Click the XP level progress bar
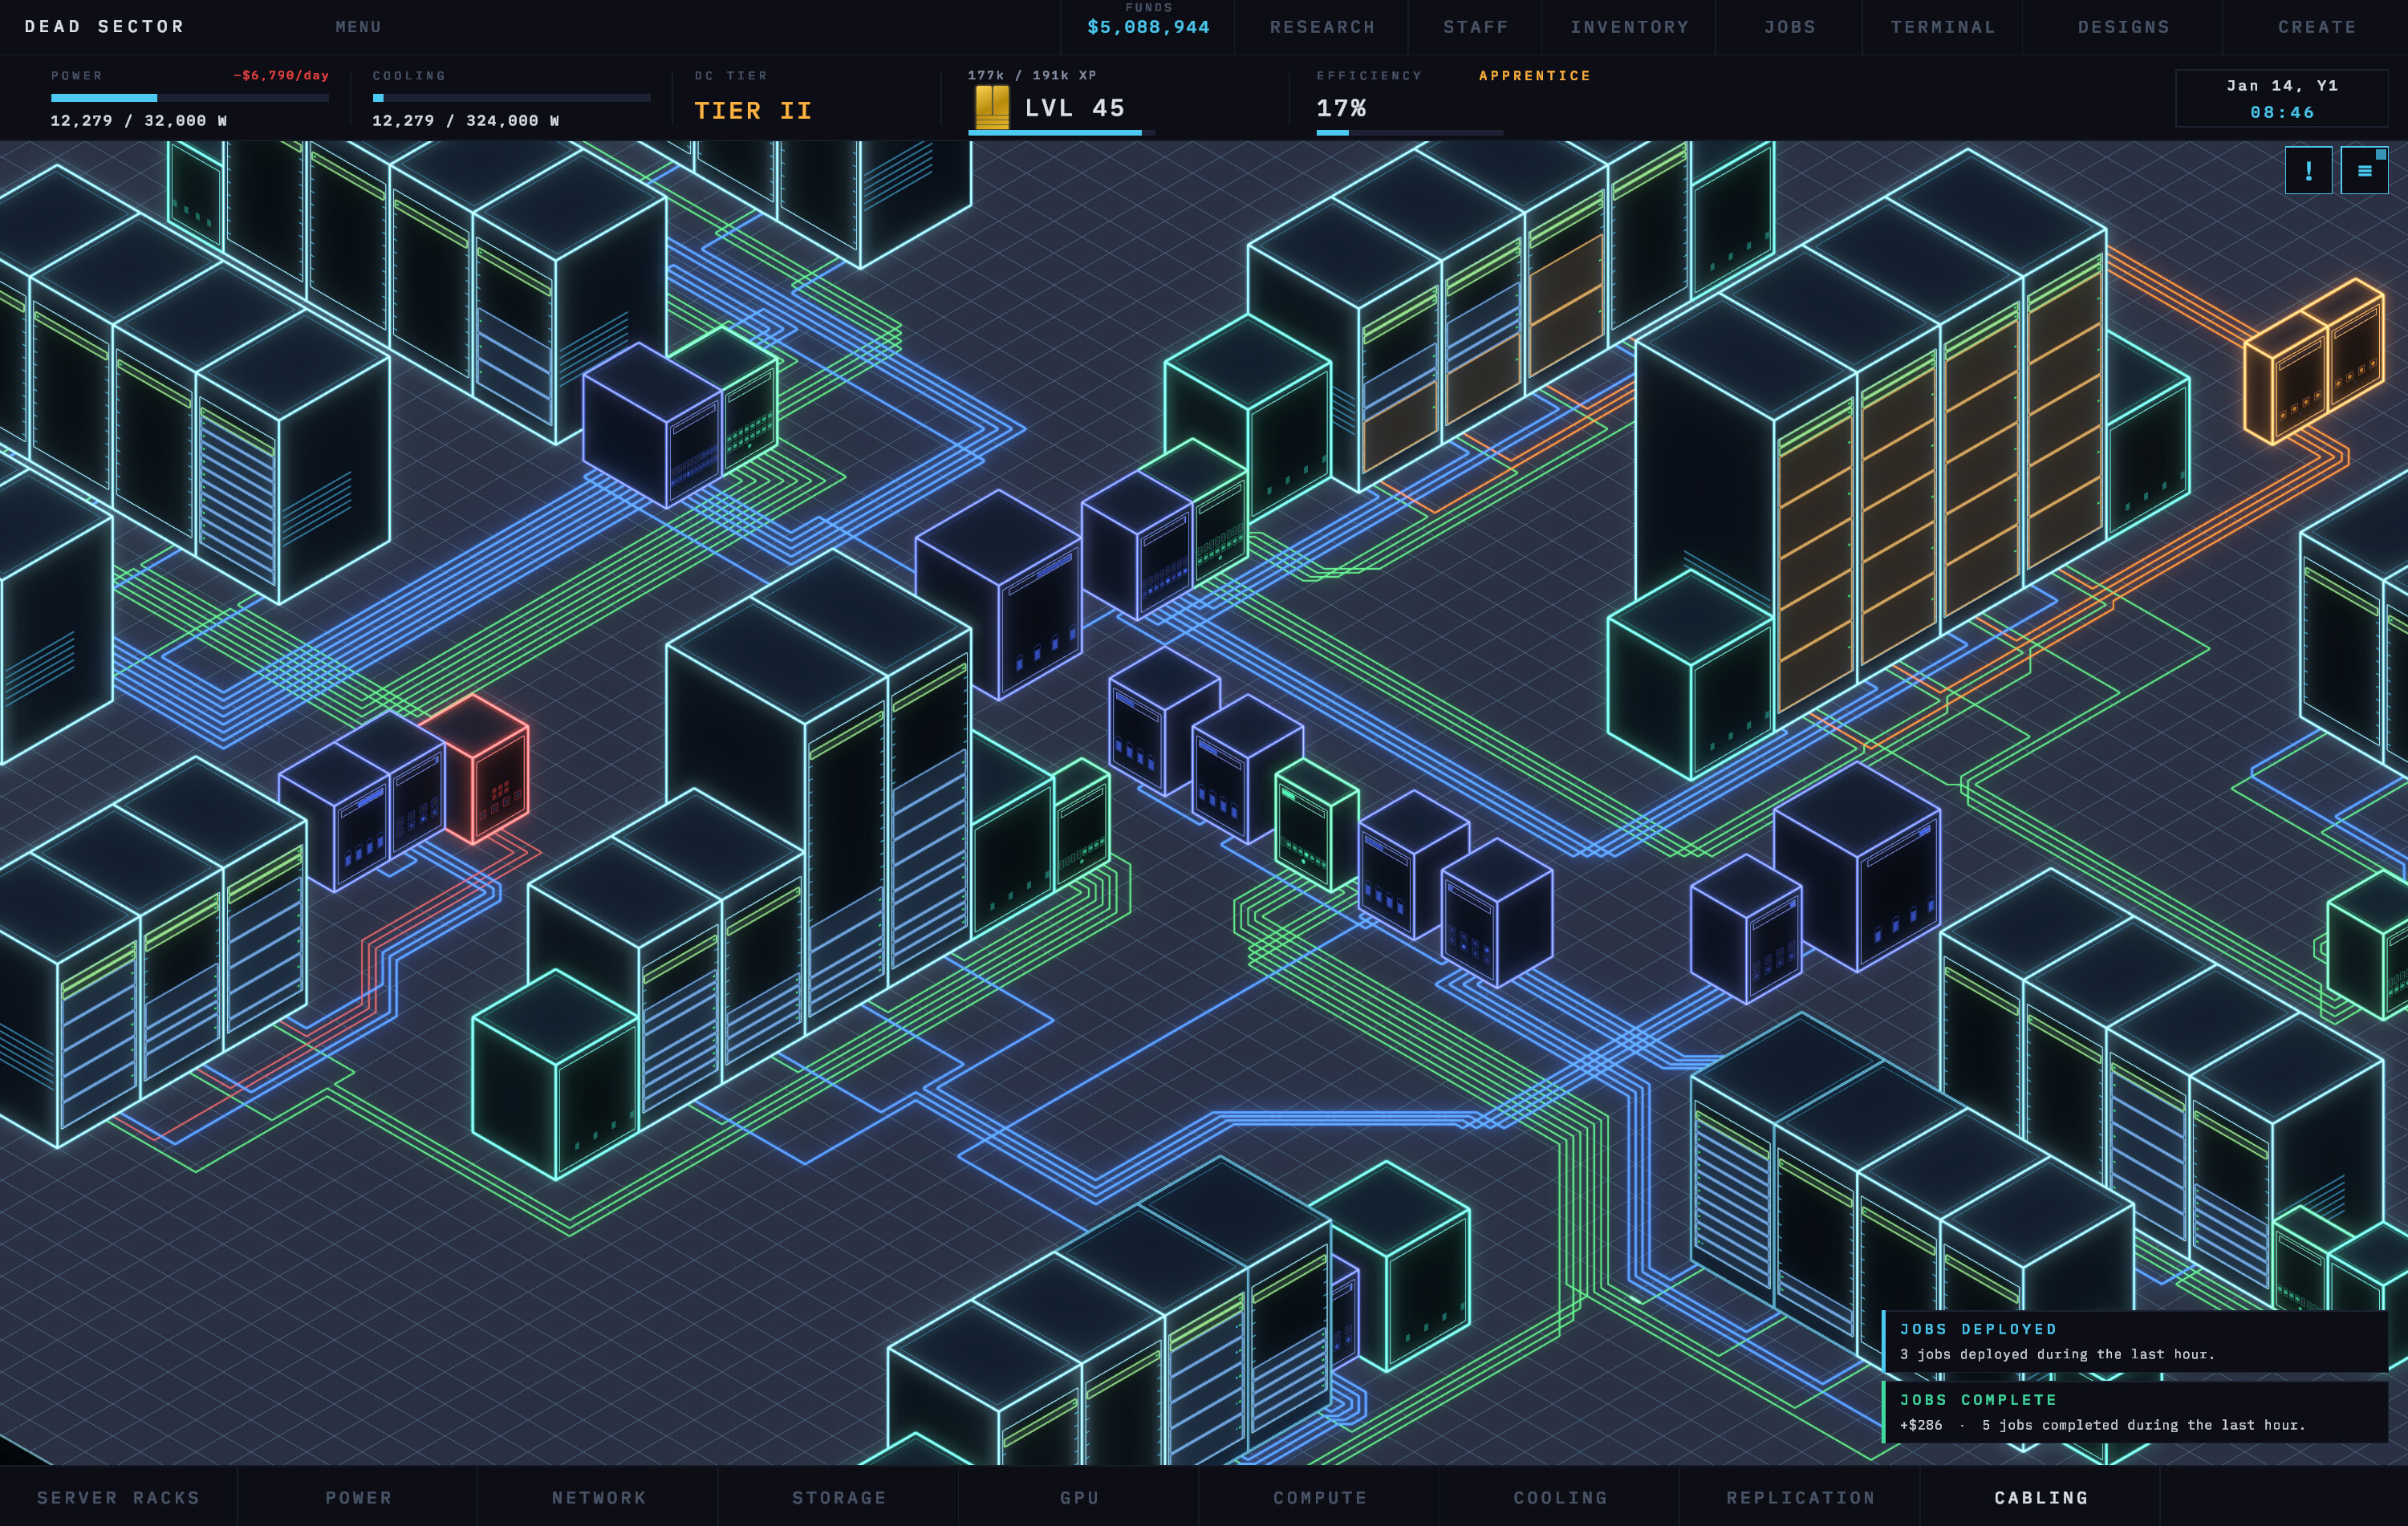This screenshot has height=1526, width=2408. click(1061, 132)
